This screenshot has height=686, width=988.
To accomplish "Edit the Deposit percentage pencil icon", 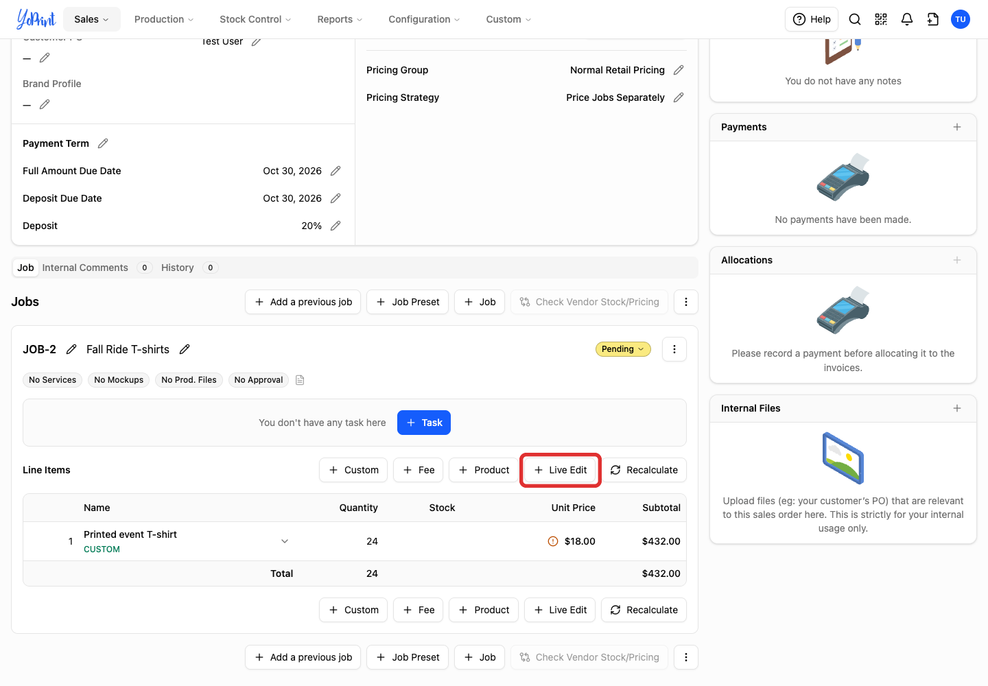I will pos(336,226).
